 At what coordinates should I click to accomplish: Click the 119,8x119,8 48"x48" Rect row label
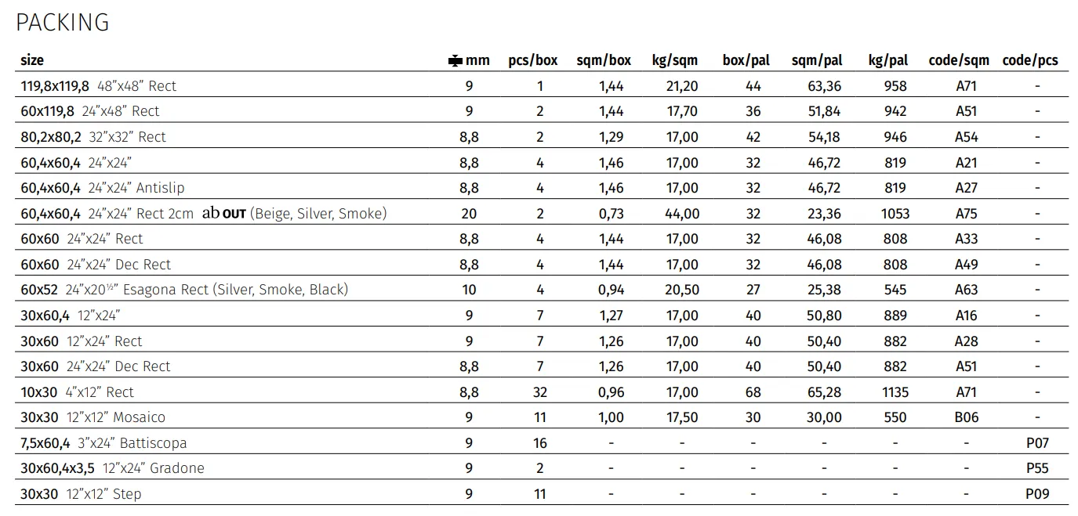tap(99, 86)
